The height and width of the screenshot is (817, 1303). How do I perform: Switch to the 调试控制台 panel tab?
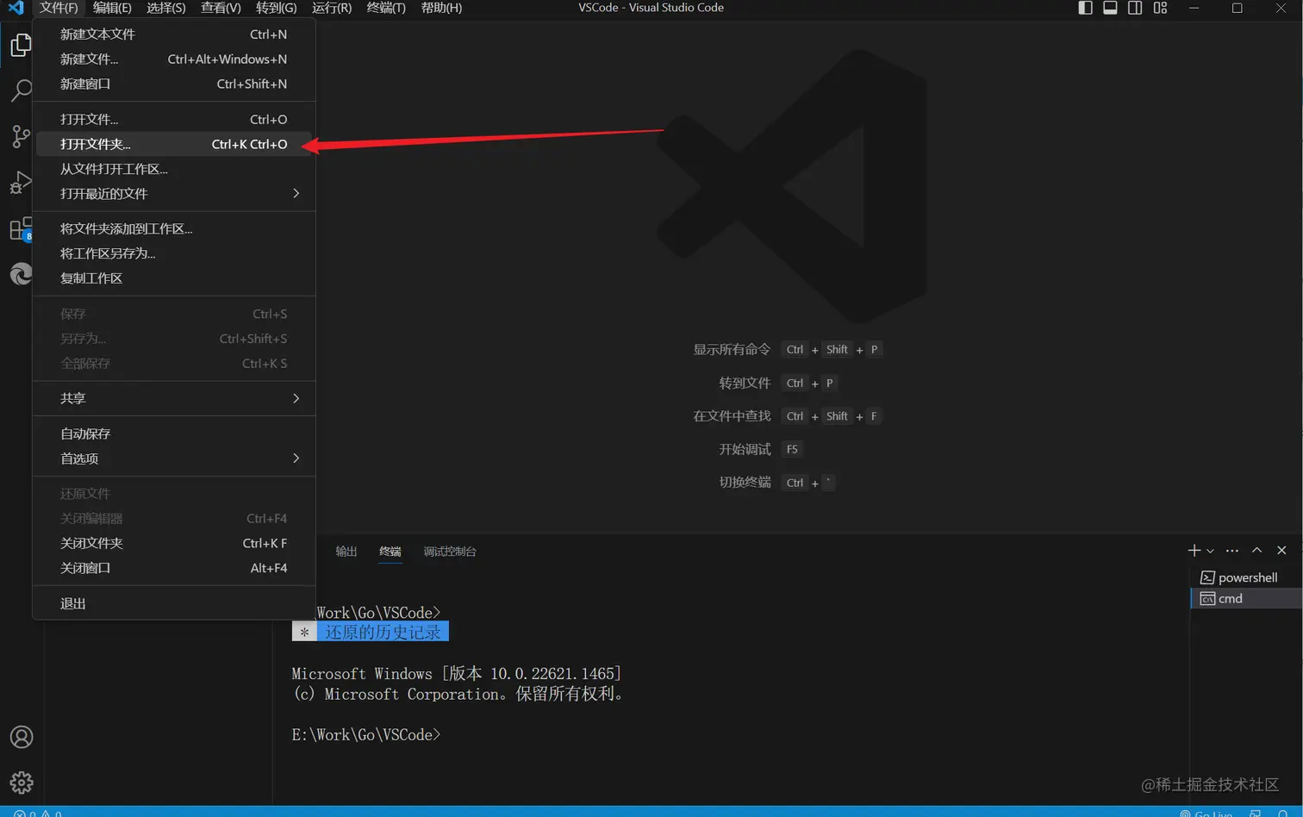pos(450,552)
